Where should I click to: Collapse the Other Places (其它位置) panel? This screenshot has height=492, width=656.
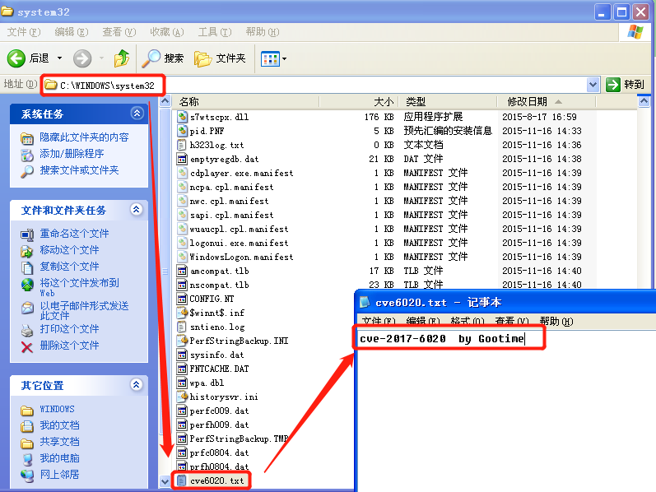(137, 385)
